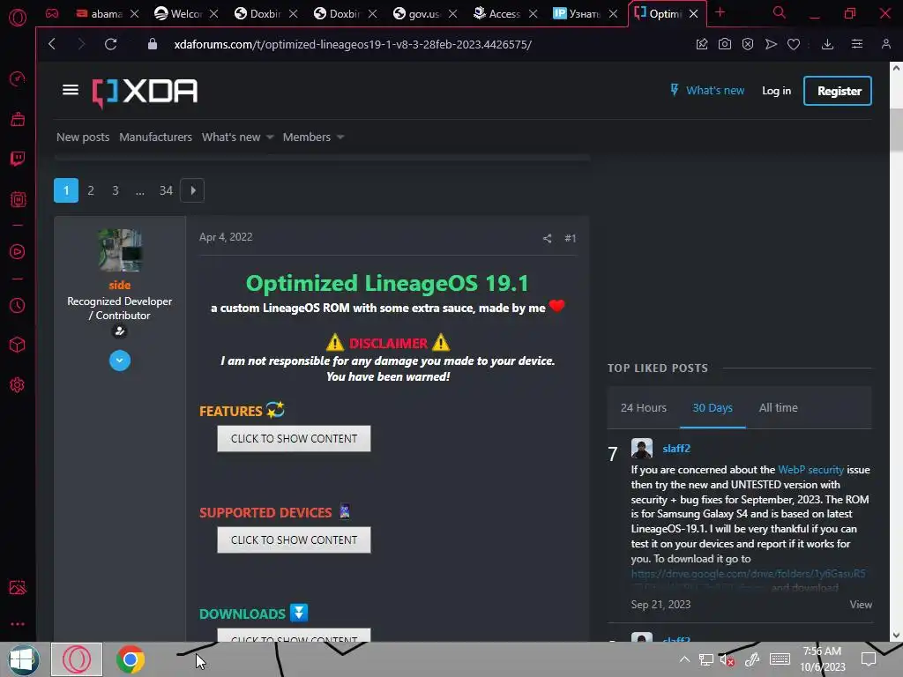Show hidden system tray icons chevron

pyautogui.click(x=684, y=659)
